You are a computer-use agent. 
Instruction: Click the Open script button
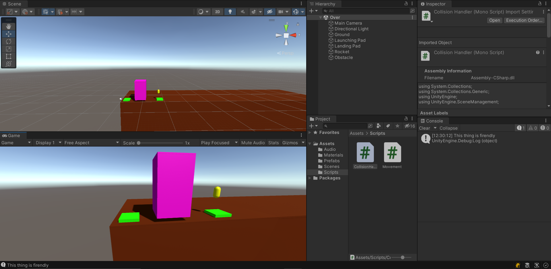point(494,20)
